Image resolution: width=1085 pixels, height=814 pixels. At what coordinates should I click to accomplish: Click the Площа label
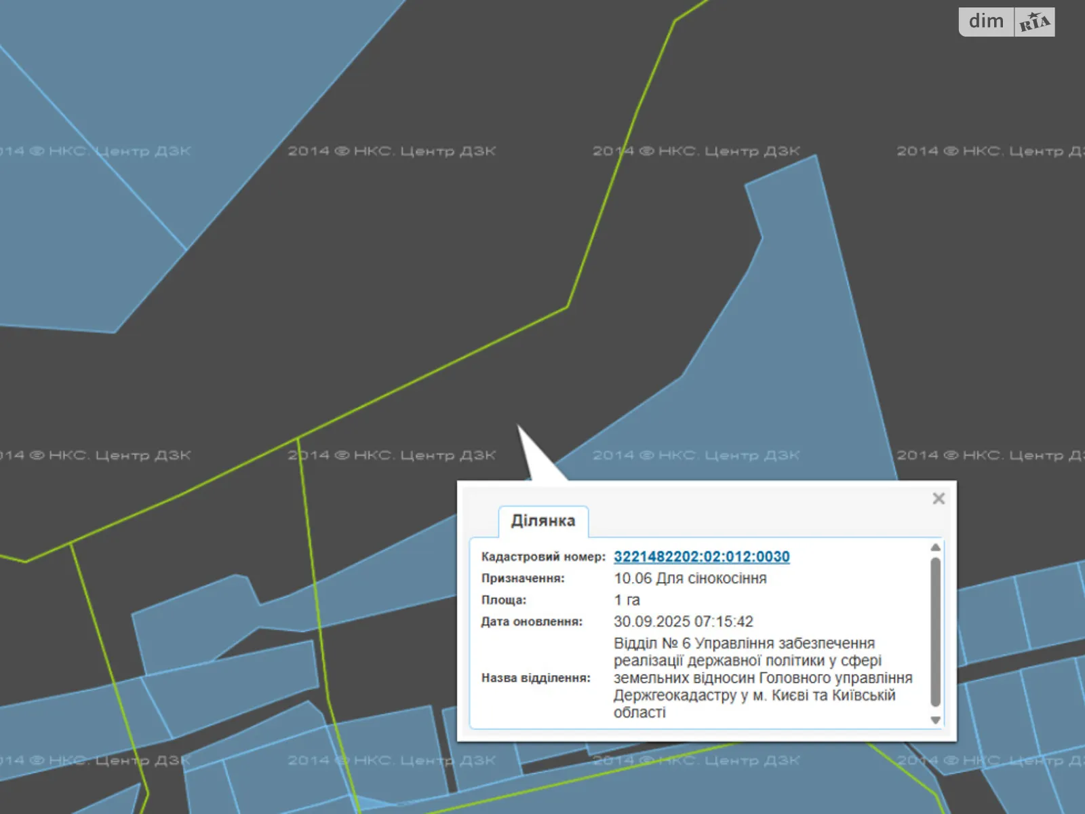503,600
